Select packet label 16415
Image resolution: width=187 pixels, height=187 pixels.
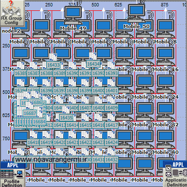tap(85, 125)
